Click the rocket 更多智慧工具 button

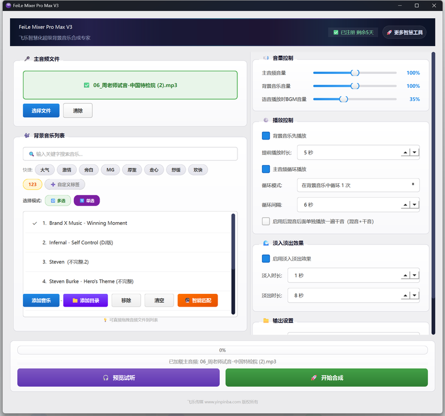[404, 33]
